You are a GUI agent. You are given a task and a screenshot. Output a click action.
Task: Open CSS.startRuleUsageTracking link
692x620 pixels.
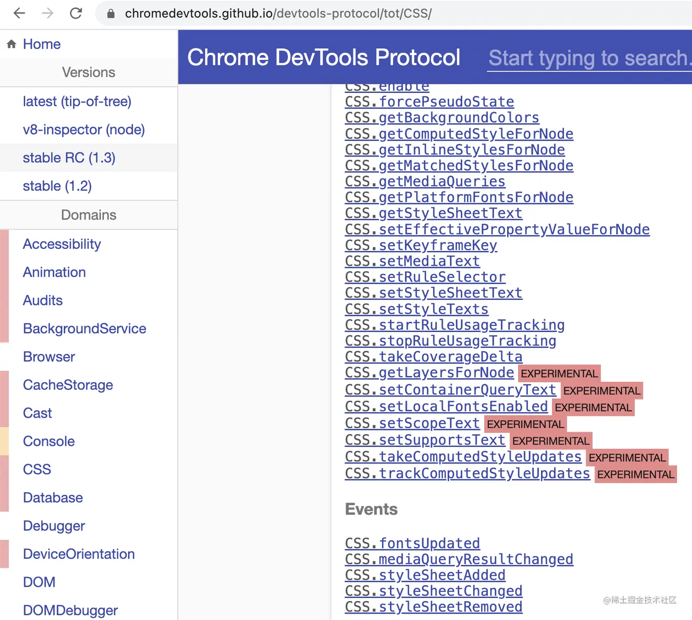(x=455, y=325)
